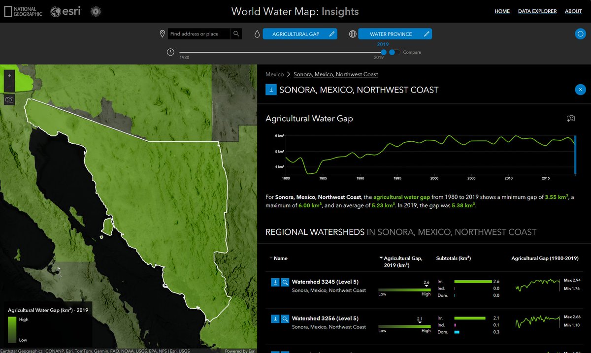The image size is (591, 353).
Task: Download Sonora province data
Action: (x=271, y=90)
